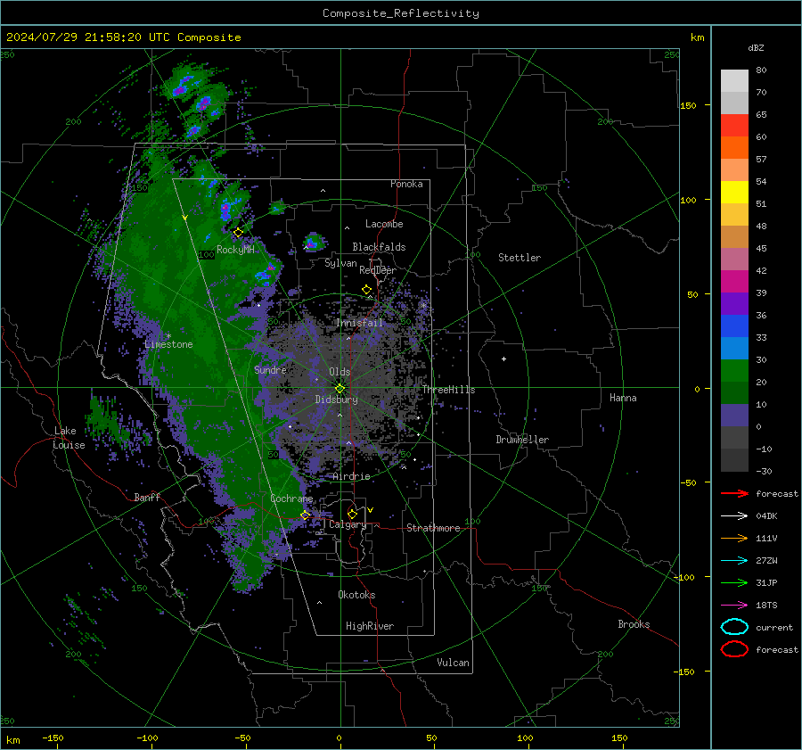802x750 pixels.
Task: Click the white plus marker west of Hanna
Action: click(x=503, y=359)
